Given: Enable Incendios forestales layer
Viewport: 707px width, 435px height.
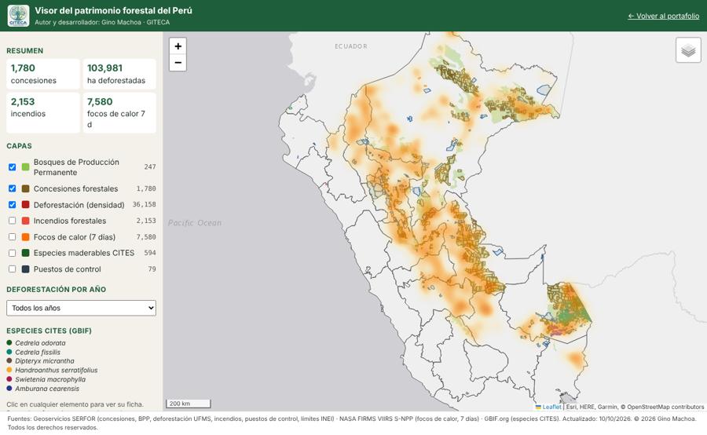Looking at the screenshot, I should click(x=12, y=221).
